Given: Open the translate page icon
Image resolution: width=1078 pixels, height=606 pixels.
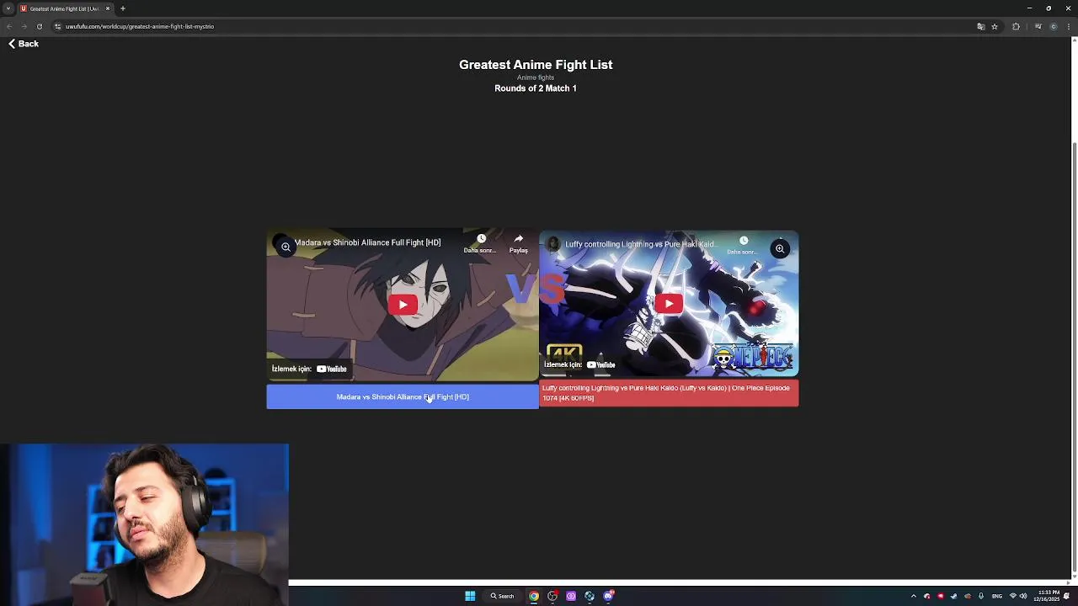Looking at the screenshot, I should [980, 26].
